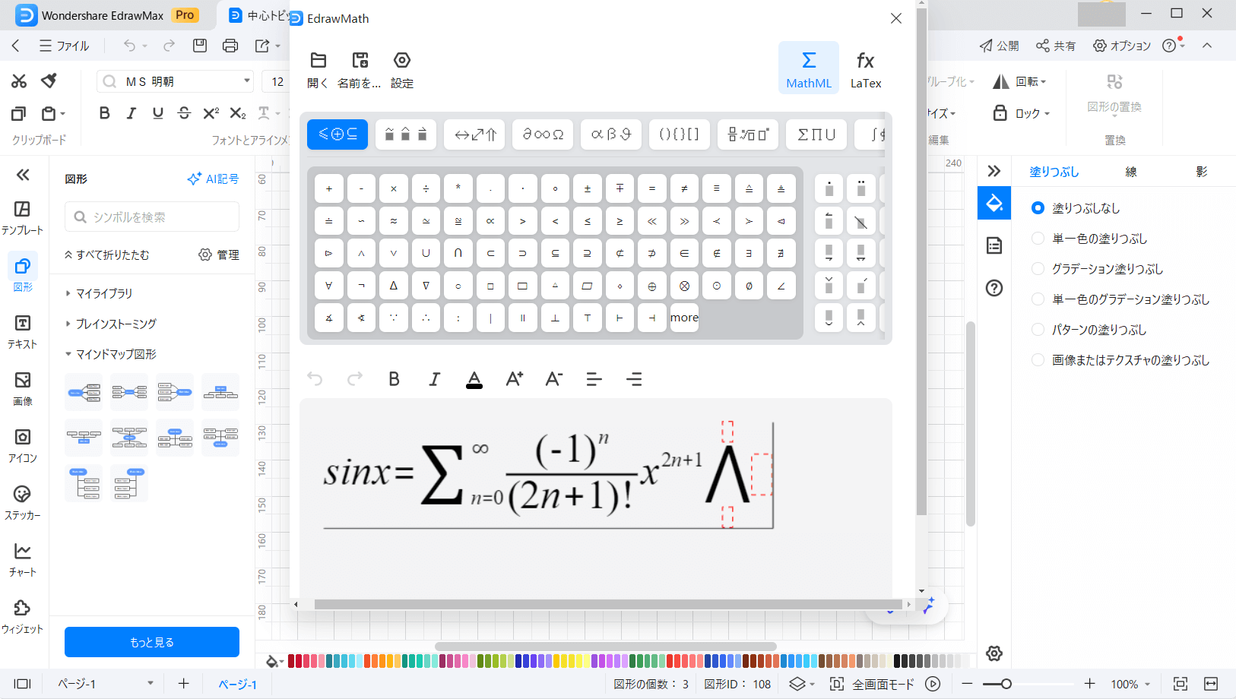Select the arrows symbol category tab

pyautogui.click(x=474, y=134)
